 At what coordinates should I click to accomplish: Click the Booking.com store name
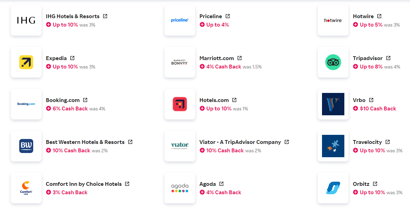tap(63, 100)
